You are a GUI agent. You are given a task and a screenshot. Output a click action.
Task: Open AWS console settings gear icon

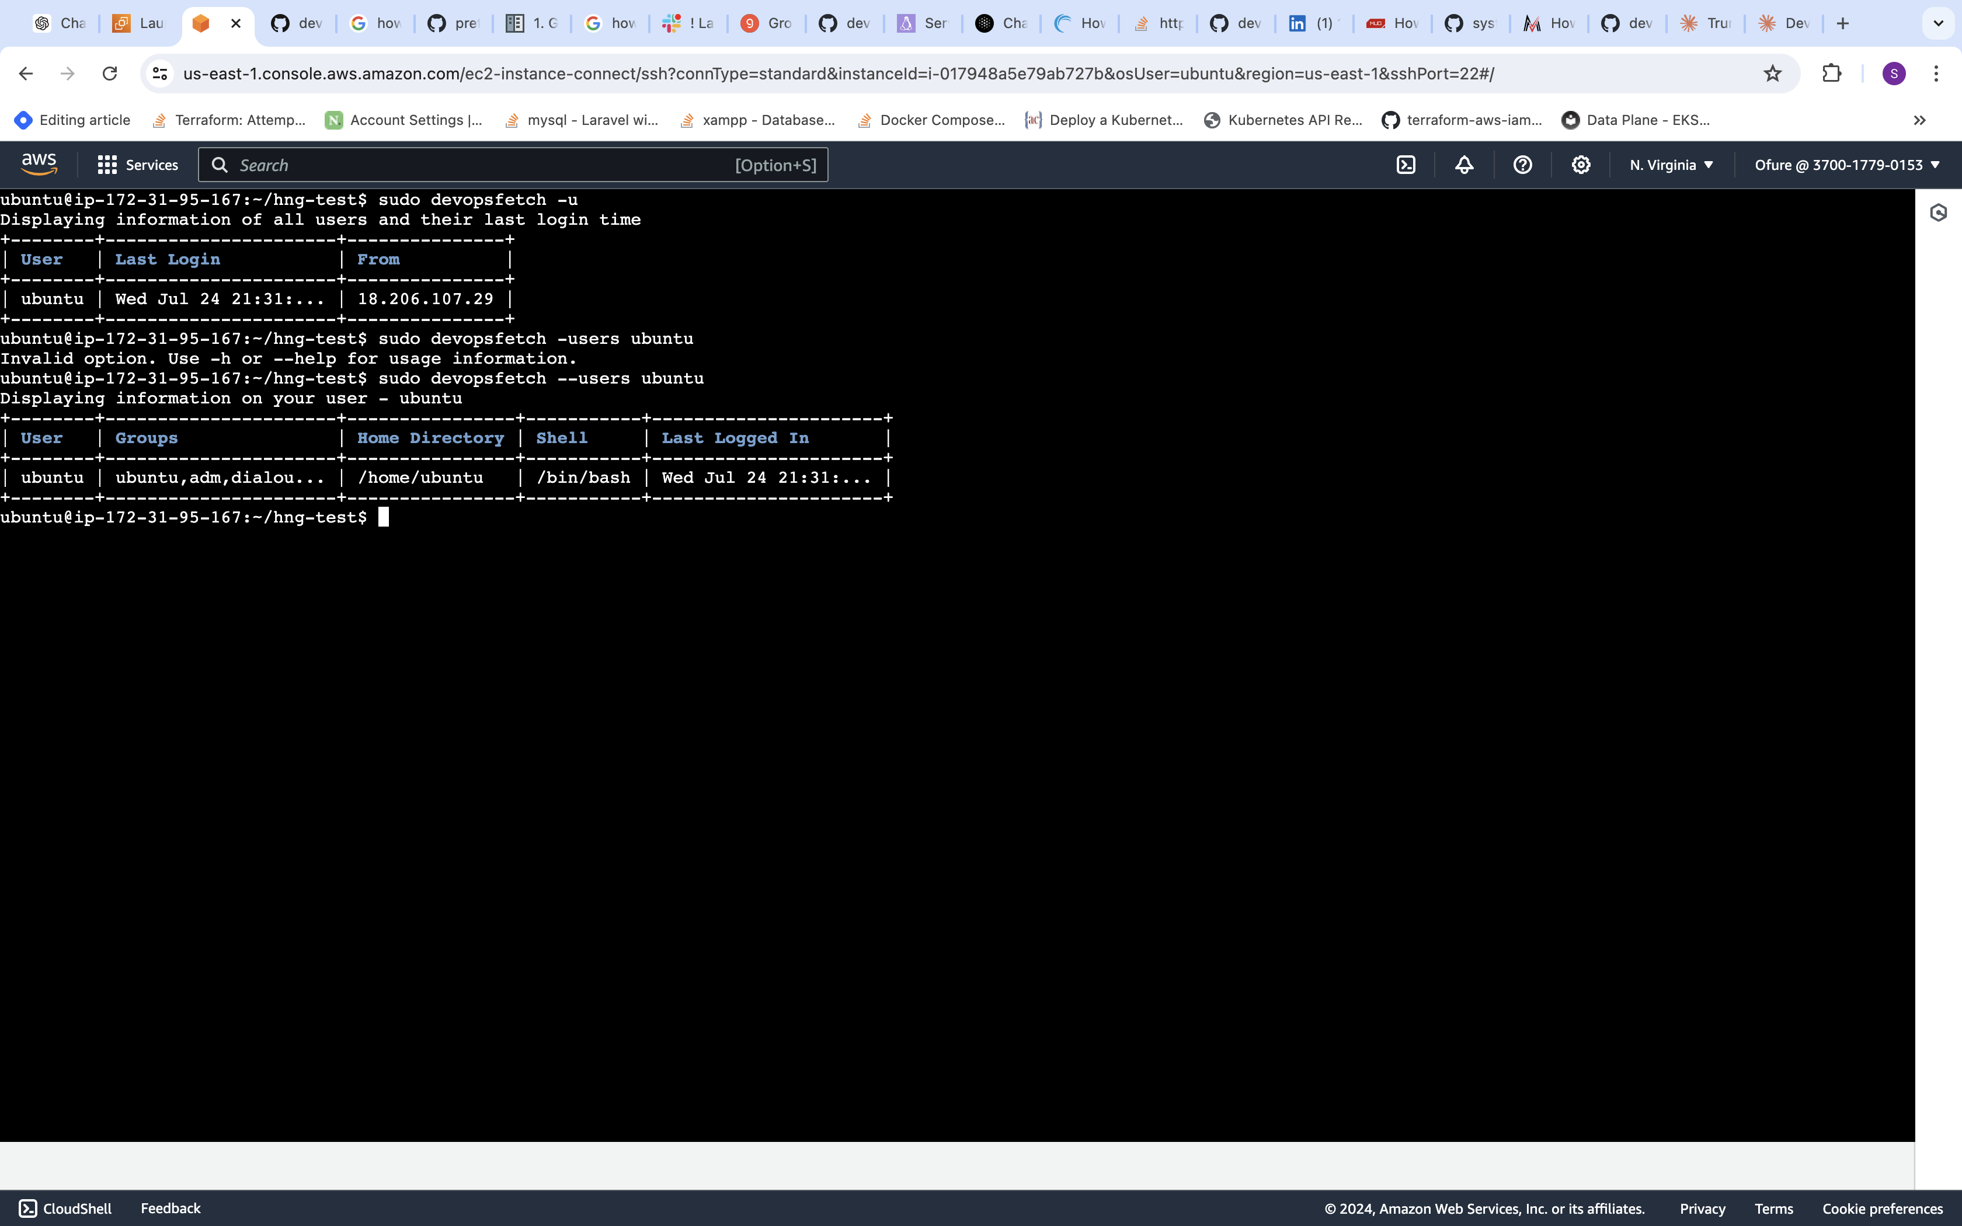[x=1581, y=165]
